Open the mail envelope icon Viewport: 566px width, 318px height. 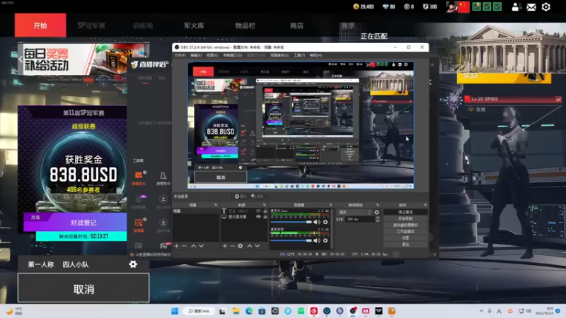(531, 7)
